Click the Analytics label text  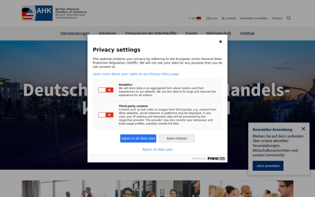coord(125,85)
